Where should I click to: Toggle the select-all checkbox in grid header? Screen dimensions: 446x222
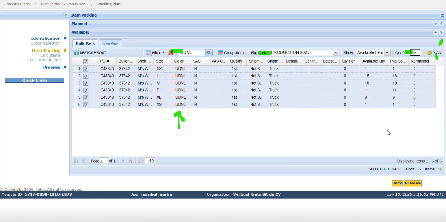click(x=85, y=61)
